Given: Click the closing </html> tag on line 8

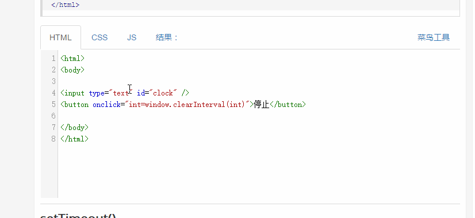Looking at the screenshot, I should pos(75,139).
